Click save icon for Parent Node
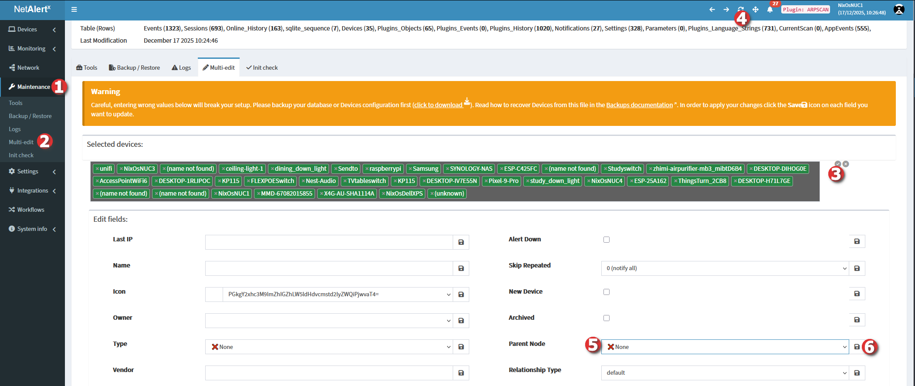Viewport: 915px width, 386px height. (857, 347)
